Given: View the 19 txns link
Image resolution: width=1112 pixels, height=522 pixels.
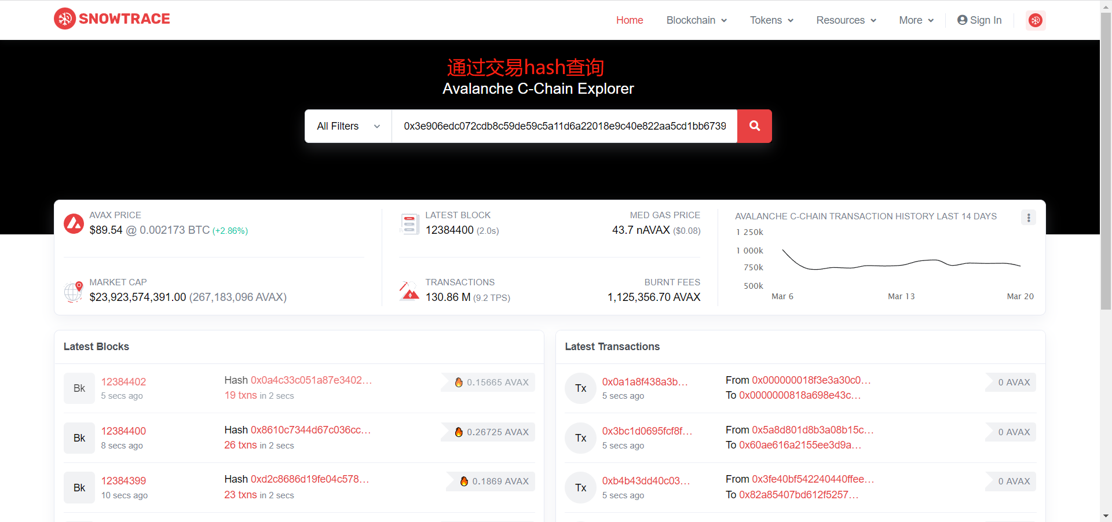Looking at the screenshot, I should tap(240, 395).
